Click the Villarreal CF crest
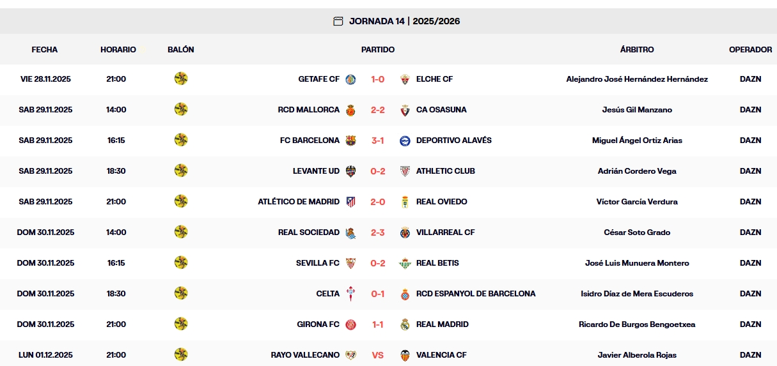777x366 pixels. pyautogui.click(x=405, y=233)
